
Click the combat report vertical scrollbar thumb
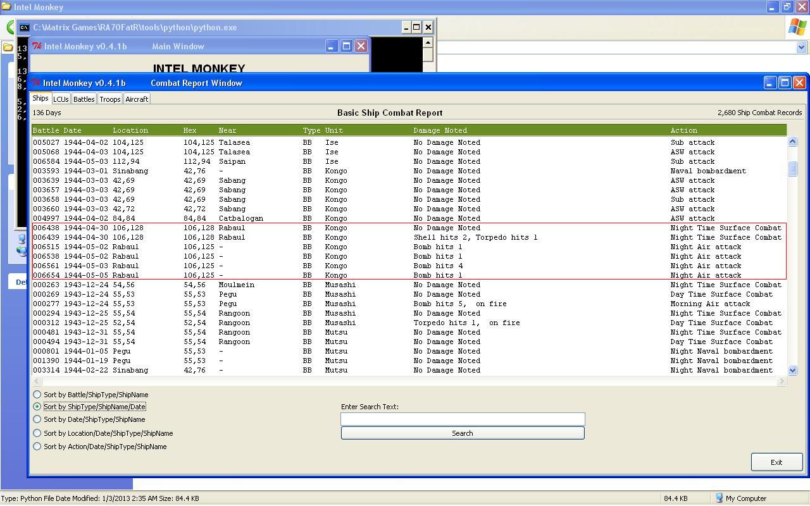click(x=792, y=168)
